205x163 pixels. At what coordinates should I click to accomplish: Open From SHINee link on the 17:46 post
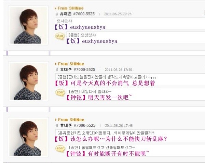[x=71, y=120]
